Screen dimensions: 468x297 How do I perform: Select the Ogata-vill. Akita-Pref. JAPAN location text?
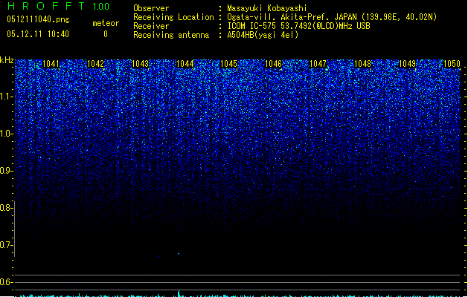[x=332, y=17]
